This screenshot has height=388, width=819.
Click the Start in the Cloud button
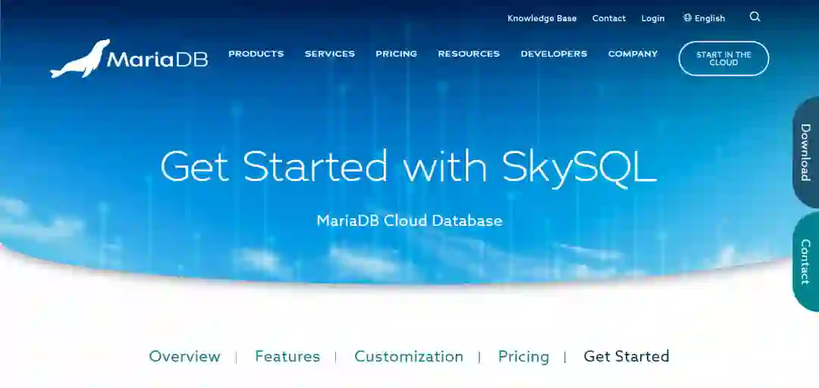tap(723, 58)
